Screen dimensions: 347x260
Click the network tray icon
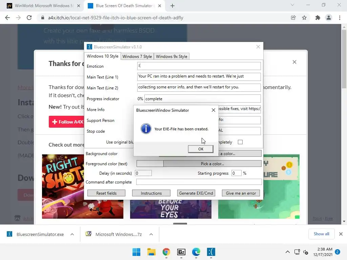[x=297, y=252]
